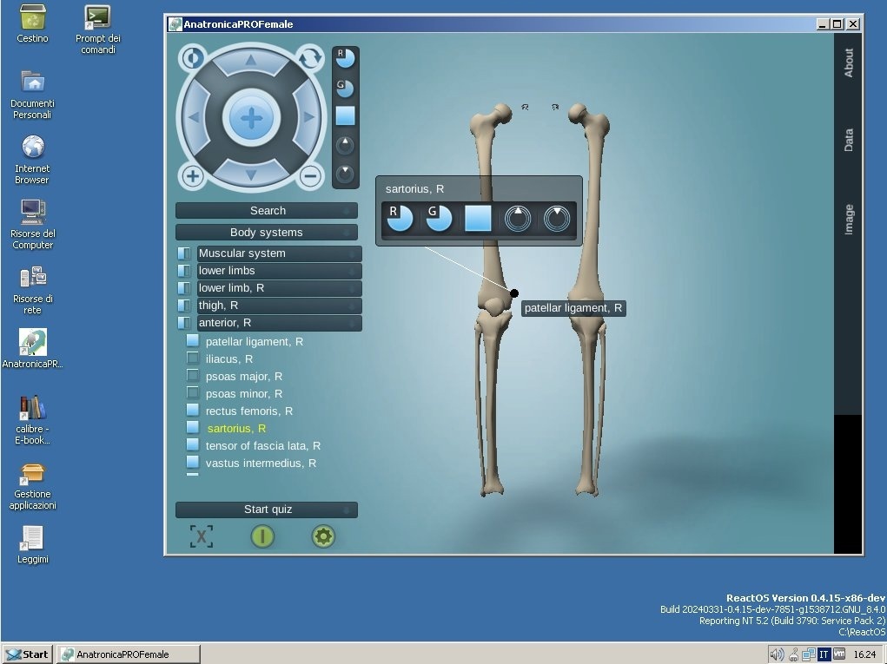Click the patellar ligament, R model label
The width and height of the screenshot is (887, 664).
click(573, 308)
